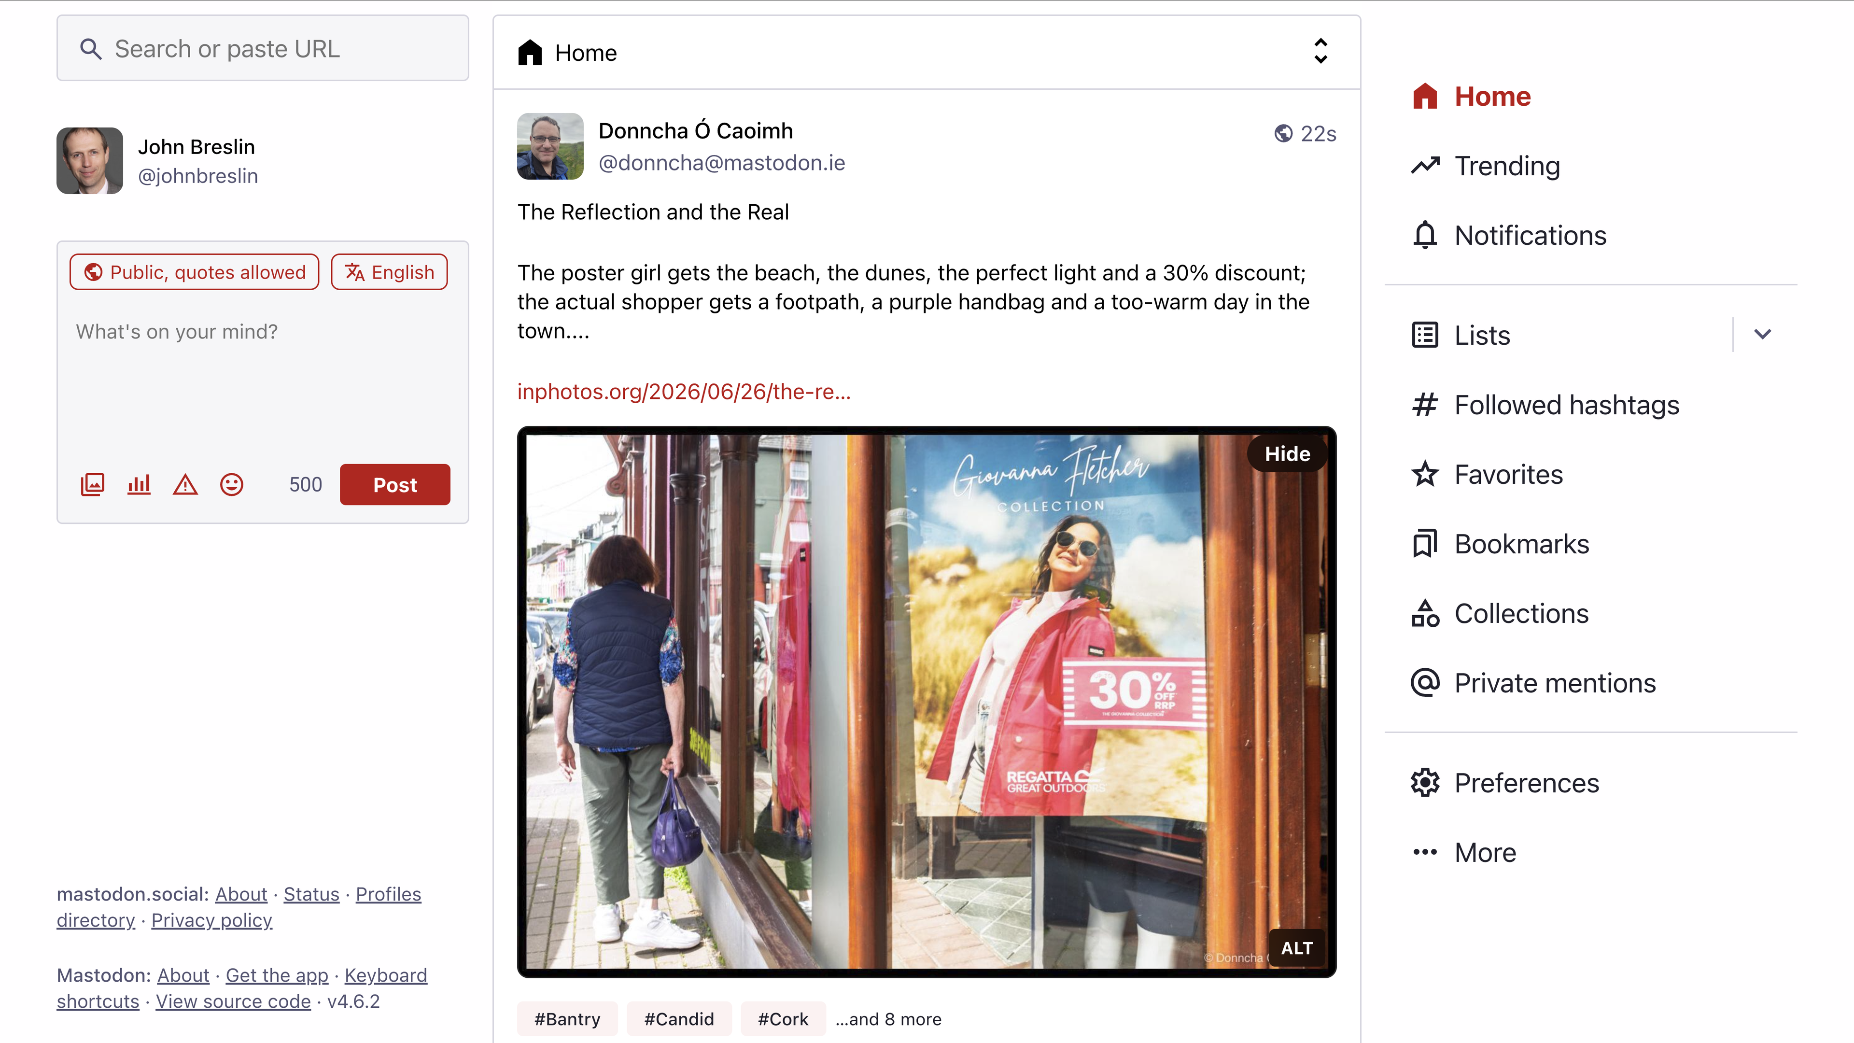This screenshot has width=1854, height=1043.
Task: Open Donncha Ó Caoimh's avatar
Action: (x=550, y=146)
